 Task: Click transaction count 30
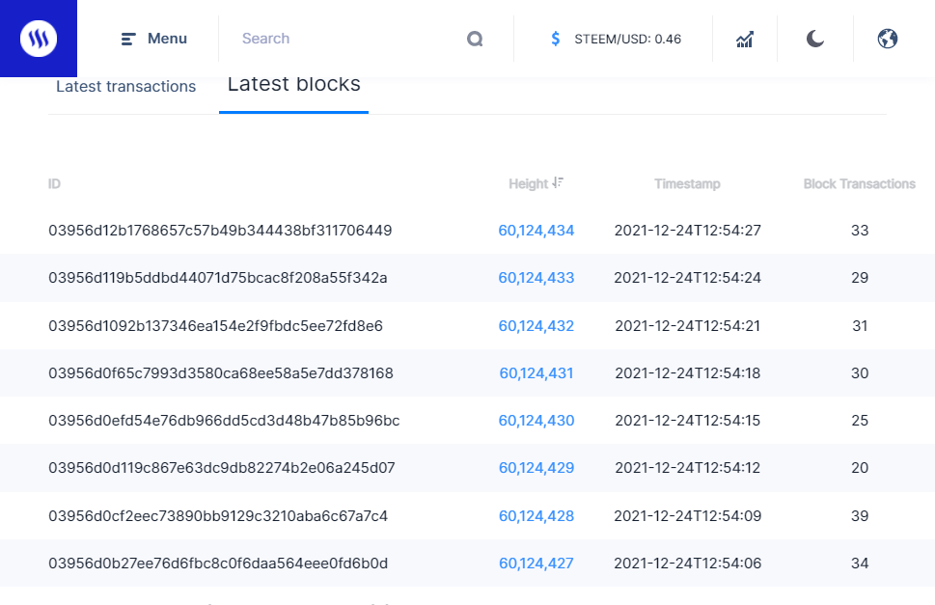pyautogui.click(x=860, y=373)
